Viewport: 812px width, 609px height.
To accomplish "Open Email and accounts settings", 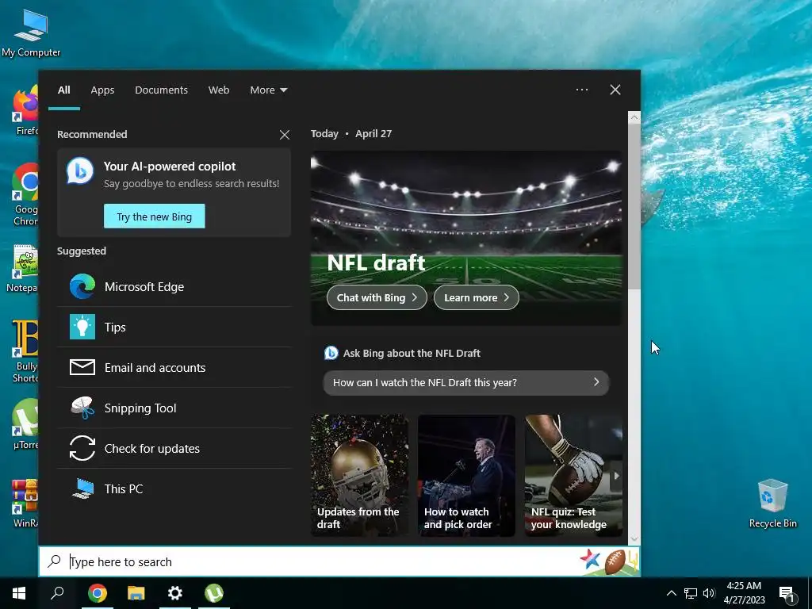I will click(174, 368).
